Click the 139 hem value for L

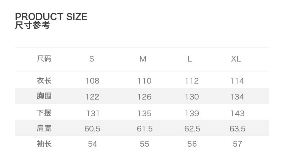pyautogui.click(x=192, y=114)
